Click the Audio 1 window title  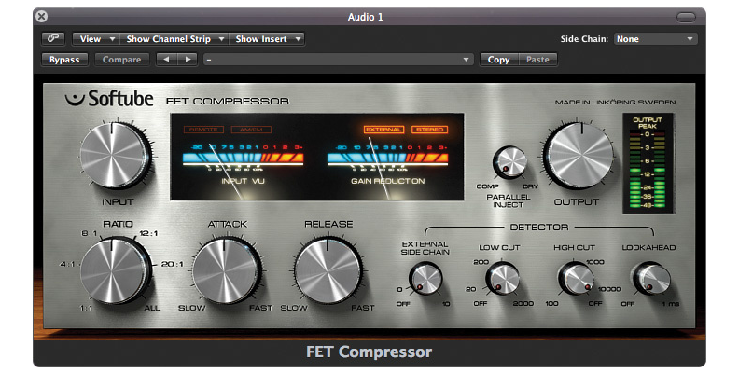click(x=365, y=17)
